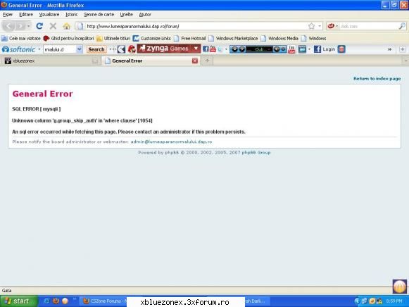Expand the Zynga Games dropdown arrow
Screen dimensions: 409x307
(x=196, y=49)
